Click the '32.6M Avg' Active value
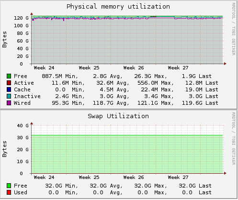Image resolution: width=238 pixels, height=200 pixels. point(113,83)
